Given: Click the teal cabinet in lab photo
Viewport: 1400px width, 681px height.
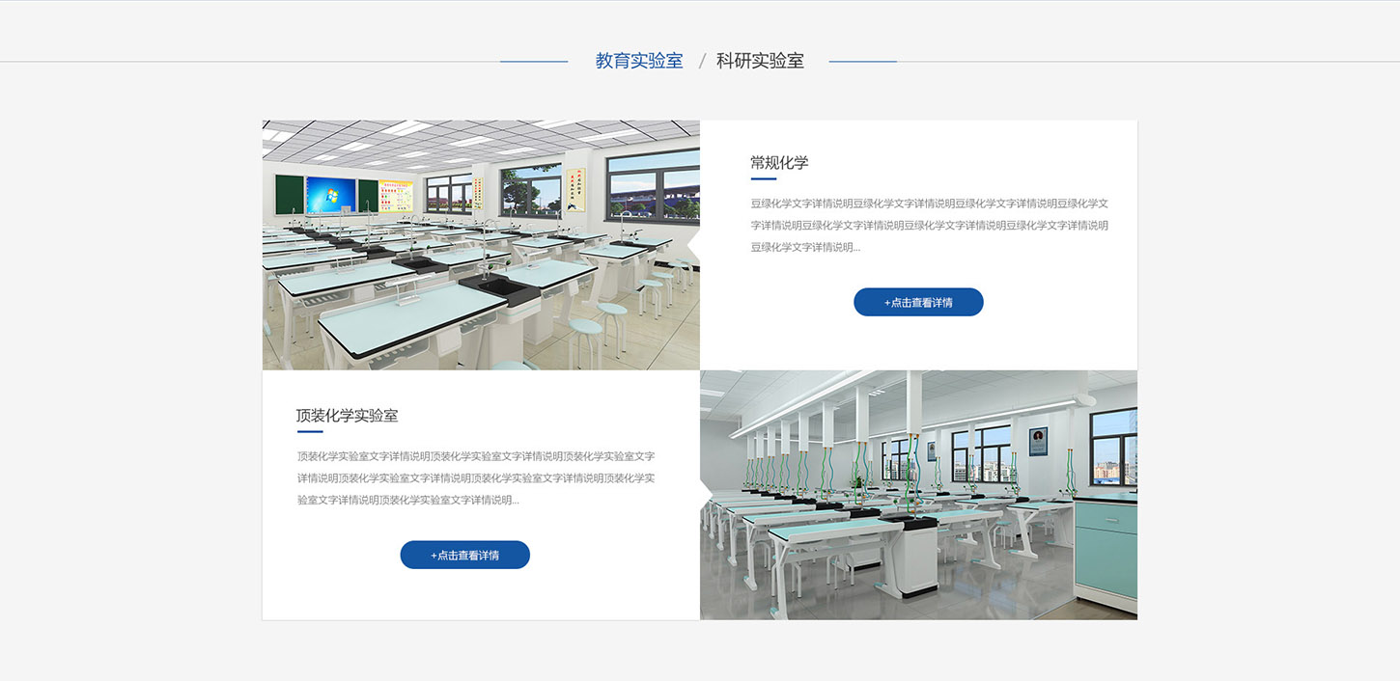Looking at the screenshot, I should 1106,545.
